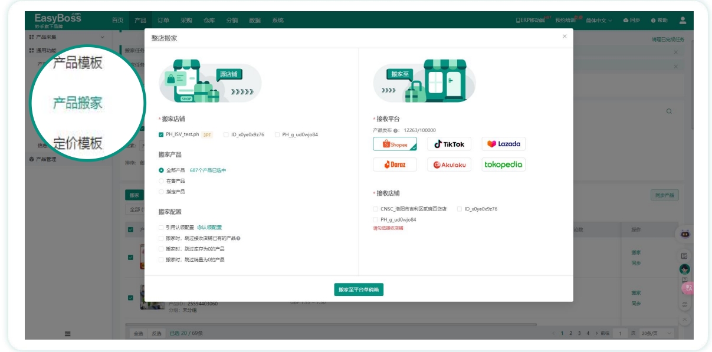Viewport: 712px width, 352px height.
Task: Select the Tokopedia platform tile
Action: click(x=503, y=165)
